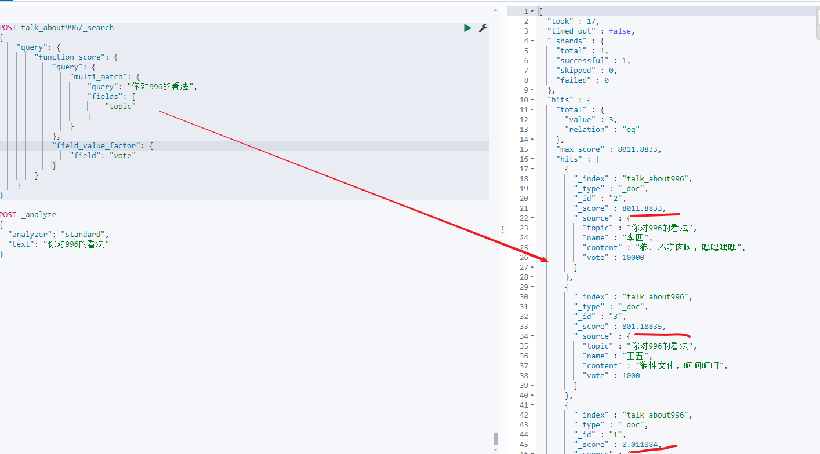Click the "fields" key in the request
The height and width of the screenshot is (454, 820).
click(x=106, y=97)
